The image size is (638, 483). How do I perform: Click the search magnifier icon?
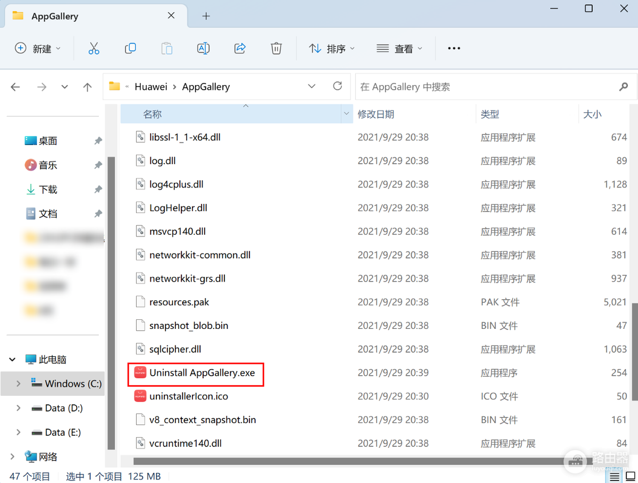(624, 86)
